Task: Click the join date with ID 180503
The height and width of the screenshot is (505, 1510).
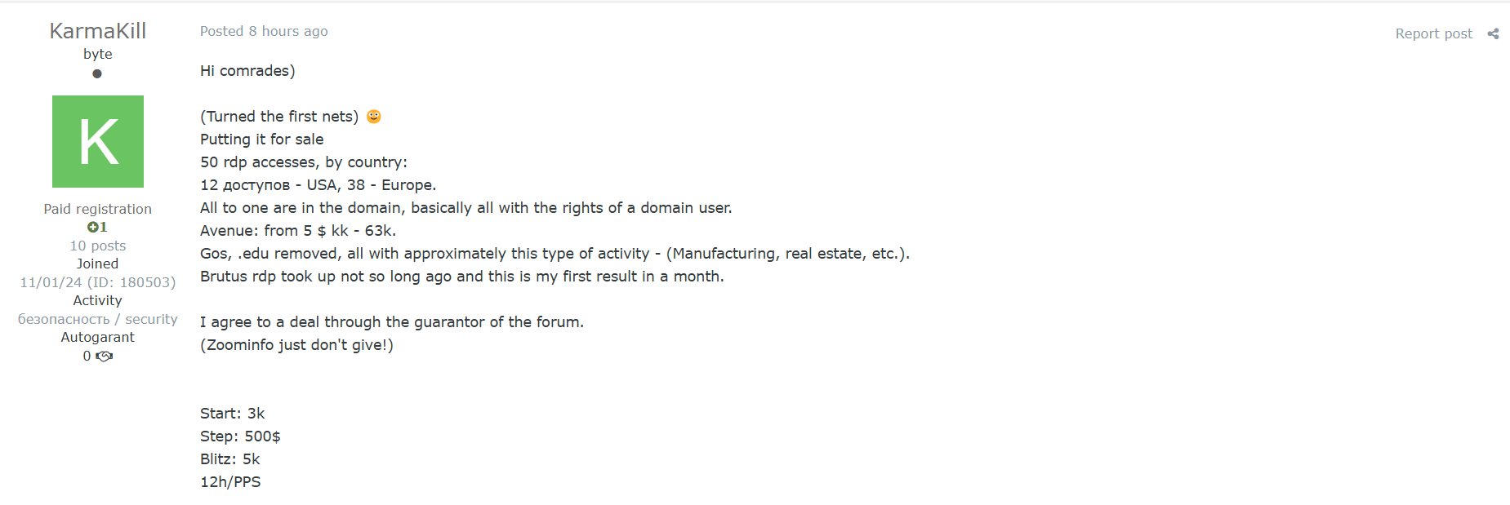Action: [x=98, y=282]
